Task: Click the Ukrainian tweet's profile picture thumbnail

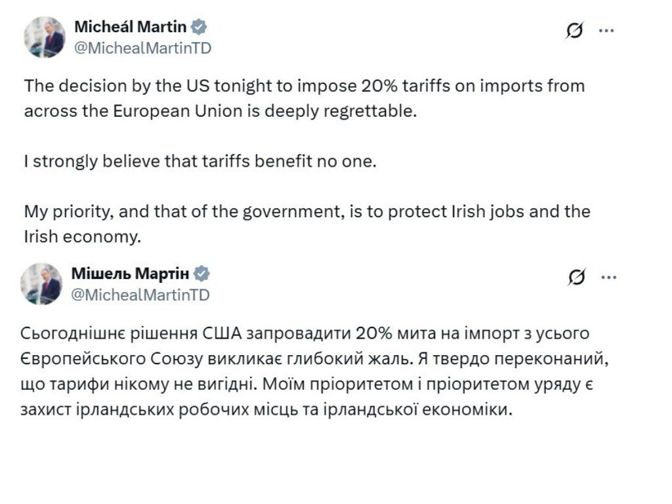Action: (x=43, y=282)
